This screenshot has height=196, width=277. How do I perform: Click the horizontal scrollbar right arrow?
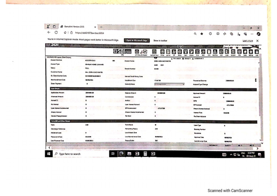[258, 148]
